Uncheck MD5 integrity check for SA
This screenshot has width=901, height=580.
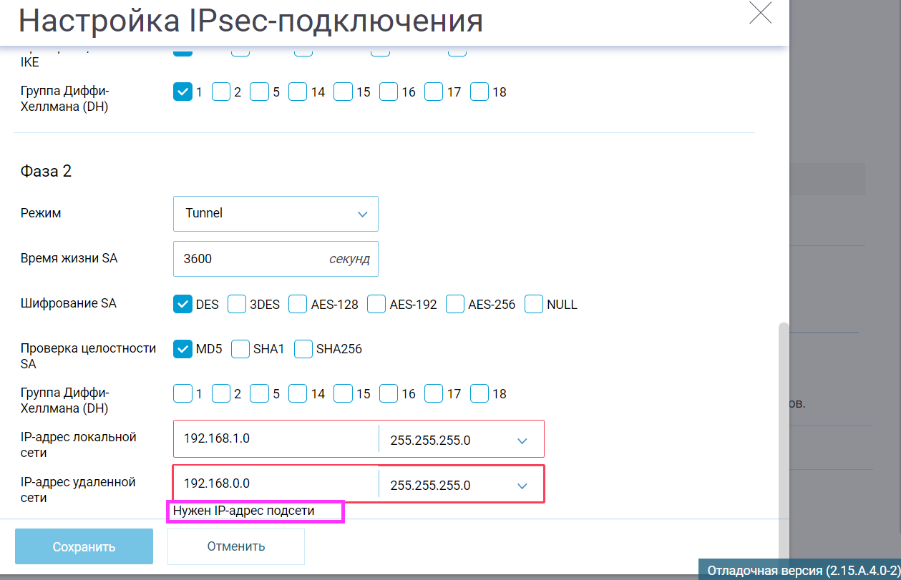tap(183, 349)
